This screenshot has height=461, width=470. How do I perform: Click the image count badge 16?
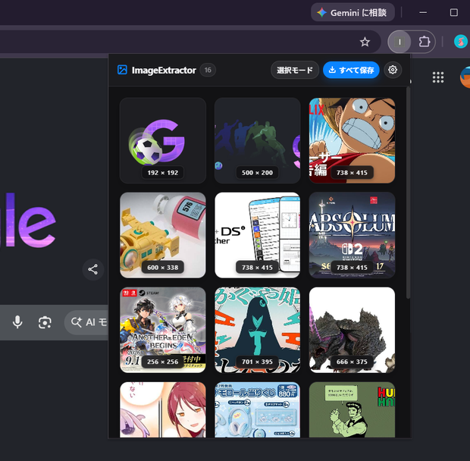208,70
